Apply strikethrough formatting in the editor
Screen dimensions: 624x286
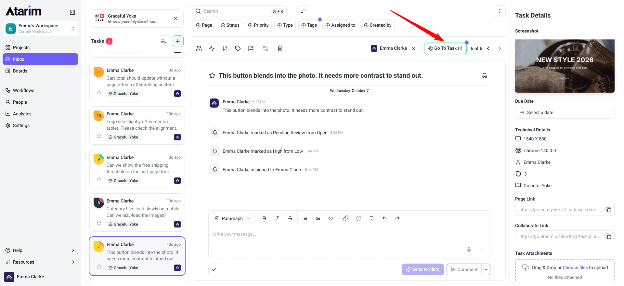[x=290, y=218]
